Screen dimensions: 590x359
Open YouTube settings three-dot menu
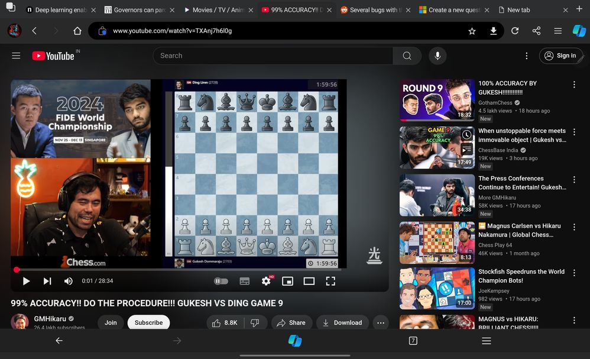526,56
